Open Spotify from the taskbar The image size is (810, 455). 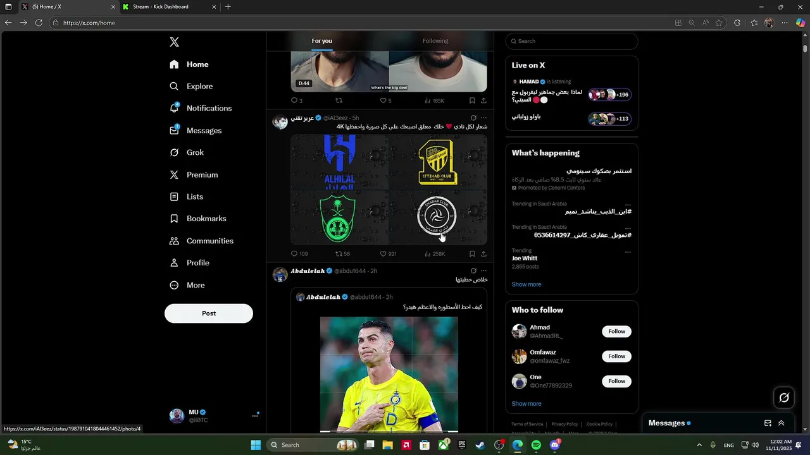(536, 445)
